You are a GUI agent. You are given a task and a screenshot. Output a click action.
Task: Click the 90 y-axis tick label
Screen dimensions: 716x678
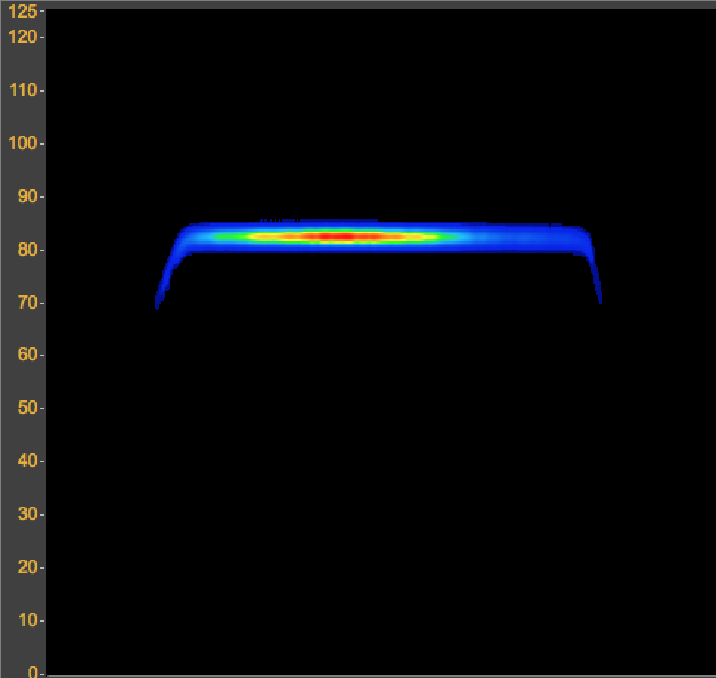(27, 197)
